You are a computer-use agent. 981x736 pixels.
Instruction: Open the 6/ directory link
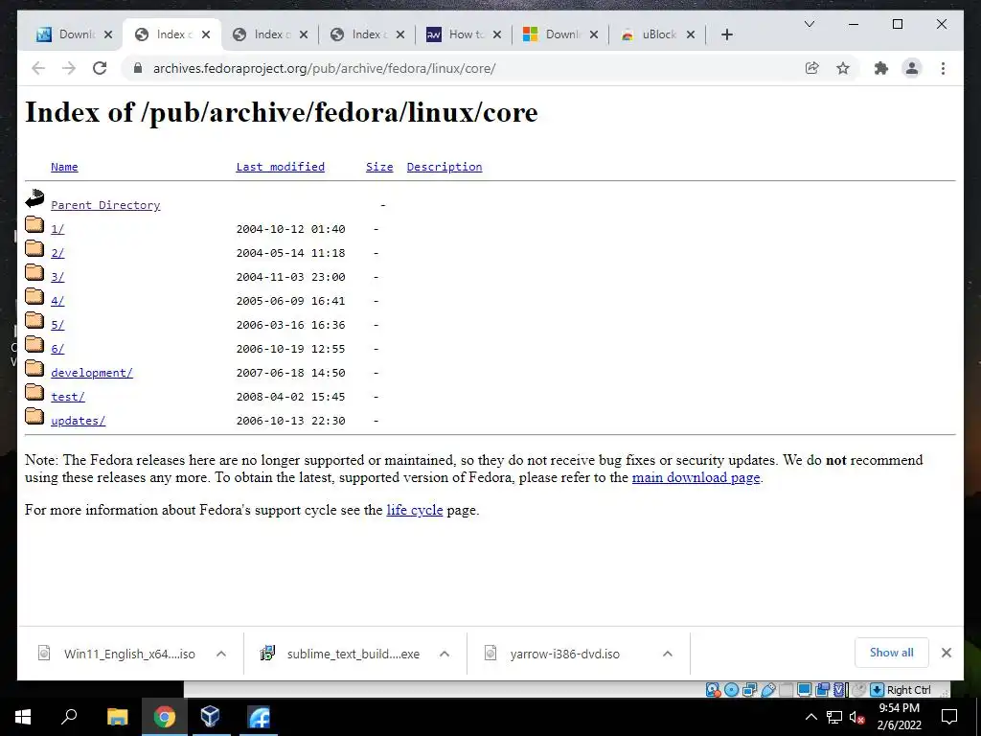[57, 349]
